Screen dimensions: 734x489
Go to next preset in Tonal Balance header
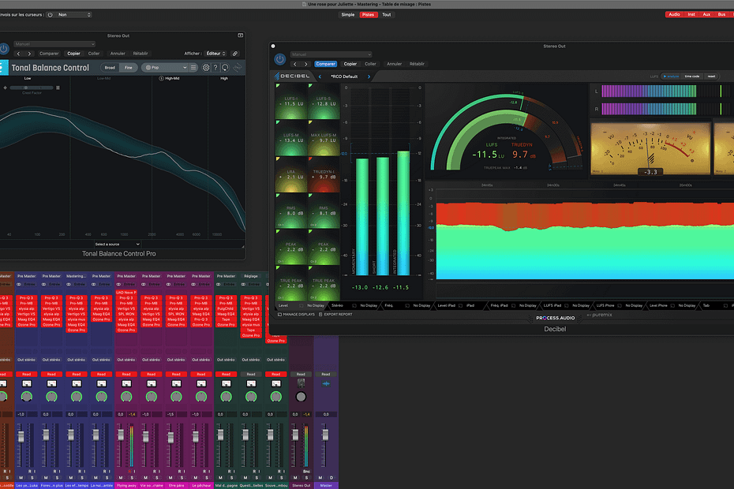click(29, 54)
